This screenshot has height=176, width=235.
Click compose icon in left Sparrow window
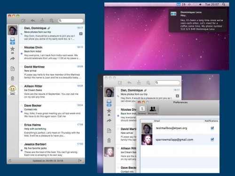click(23, 21)
